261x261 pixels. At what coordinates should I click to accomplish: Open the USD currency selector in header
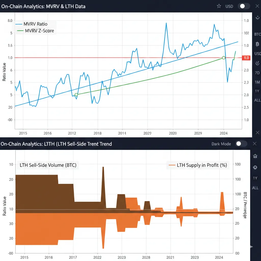pyautogui.click(x=229, y=6)
